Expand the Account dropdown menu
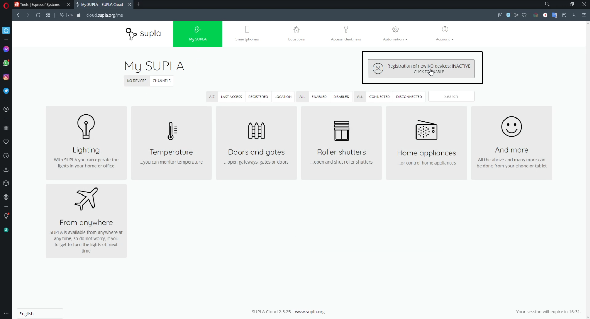Image resolution: width=590 pixels, height=319 pixels. [x=445, y=34]
